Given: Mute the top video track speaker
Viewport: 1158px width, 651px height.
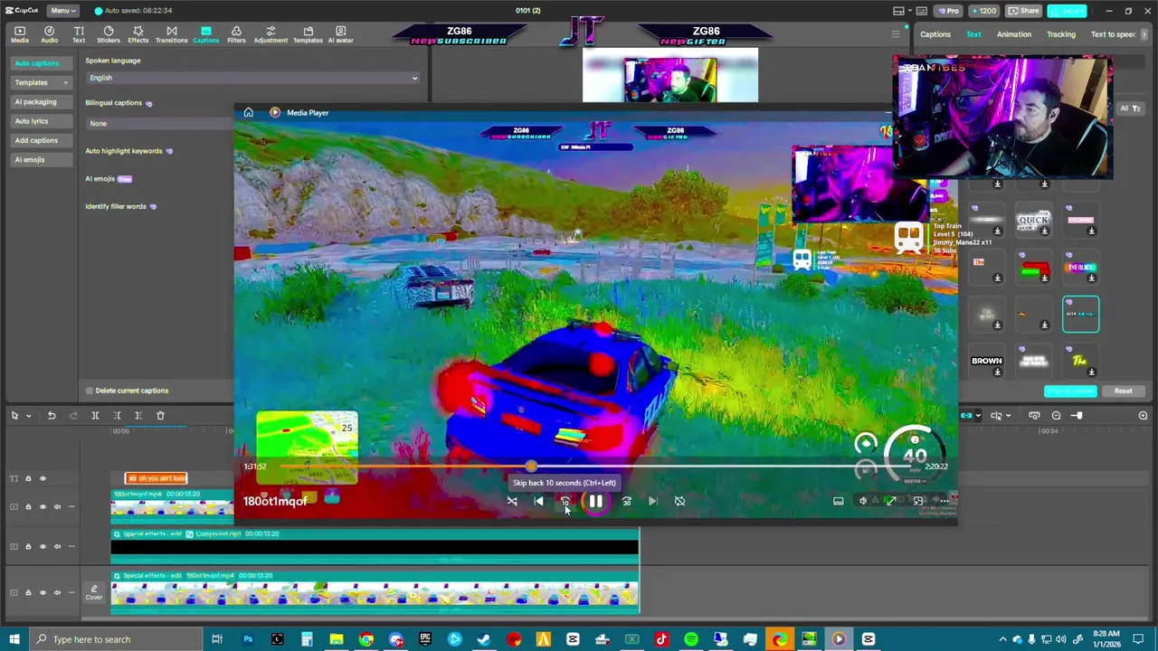Looking at the screenshot, I should pos(57,507).
